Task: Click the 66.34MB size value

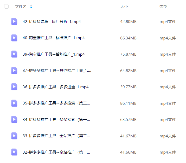Action: click(x=128, y=38)
